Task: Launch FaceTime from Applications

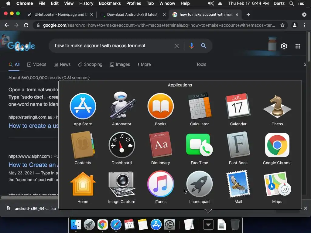Action: point(199,145)
